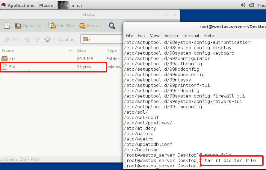Image resolution: width=266 pixels, height=170 pixels.
Task: Click the volume speaker icon
Action: 243,5
